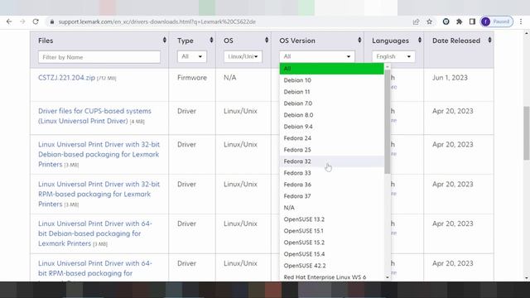Open 32-bit Debian-based packaging driver link

99,155
